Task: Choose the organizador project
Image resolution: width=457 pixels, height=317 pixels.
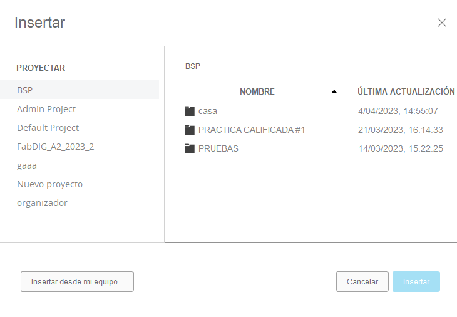Action: coord(42,203)
